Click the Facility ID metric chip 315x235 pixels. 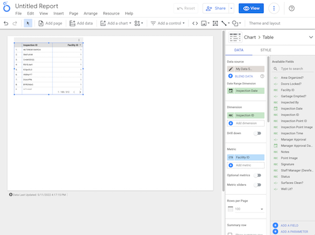pyautogui.click(x=246, y=158)
